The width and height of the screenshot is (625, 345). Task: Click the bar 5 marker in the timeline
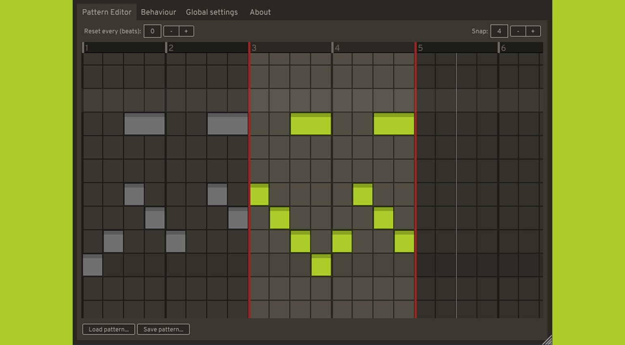coord(420,48)
